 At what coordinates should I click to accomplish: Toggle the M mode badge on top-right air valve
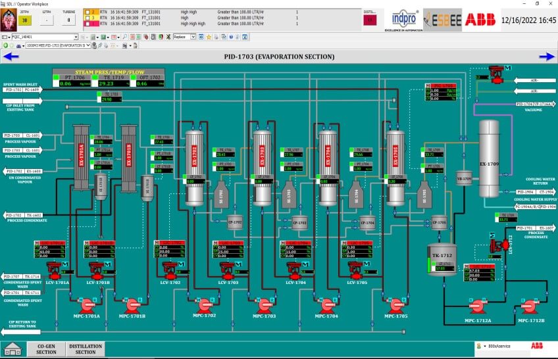point(507,68)
